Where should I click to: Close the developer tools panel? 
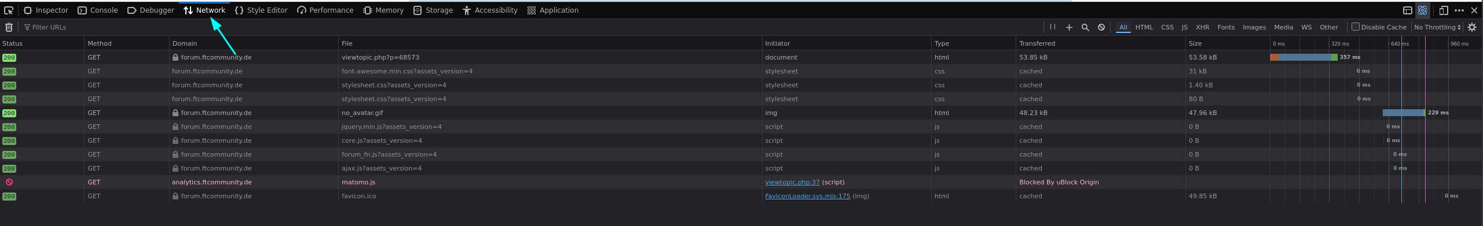[x=1474, y=10]
